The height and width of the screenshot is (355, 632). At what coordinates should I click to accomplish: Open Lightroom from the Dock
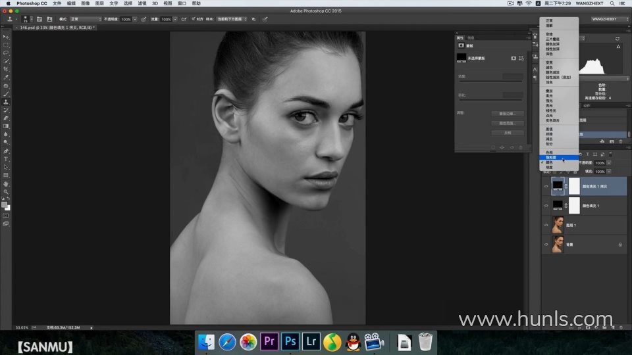tap(311, 341)
